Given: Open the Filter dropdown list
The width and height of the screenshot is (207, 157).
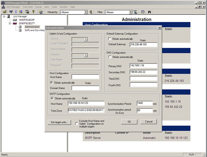Looking at the screenshot, I should (131, 12).
